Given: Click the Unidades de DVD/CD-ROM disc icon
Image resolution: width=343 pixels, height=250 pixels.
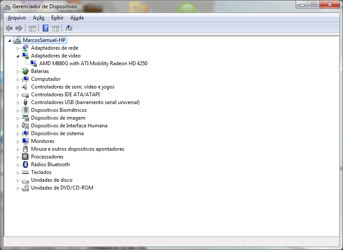Looking at the screenshot, I should (x=25, y=188).
